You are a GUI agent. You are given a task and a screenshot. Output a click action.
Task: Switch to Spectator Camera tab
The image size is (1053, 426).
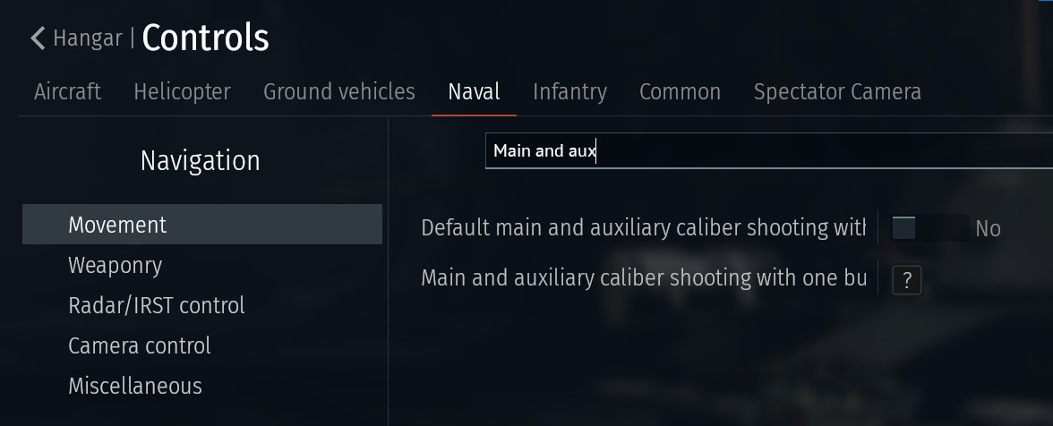pos(837,92)
